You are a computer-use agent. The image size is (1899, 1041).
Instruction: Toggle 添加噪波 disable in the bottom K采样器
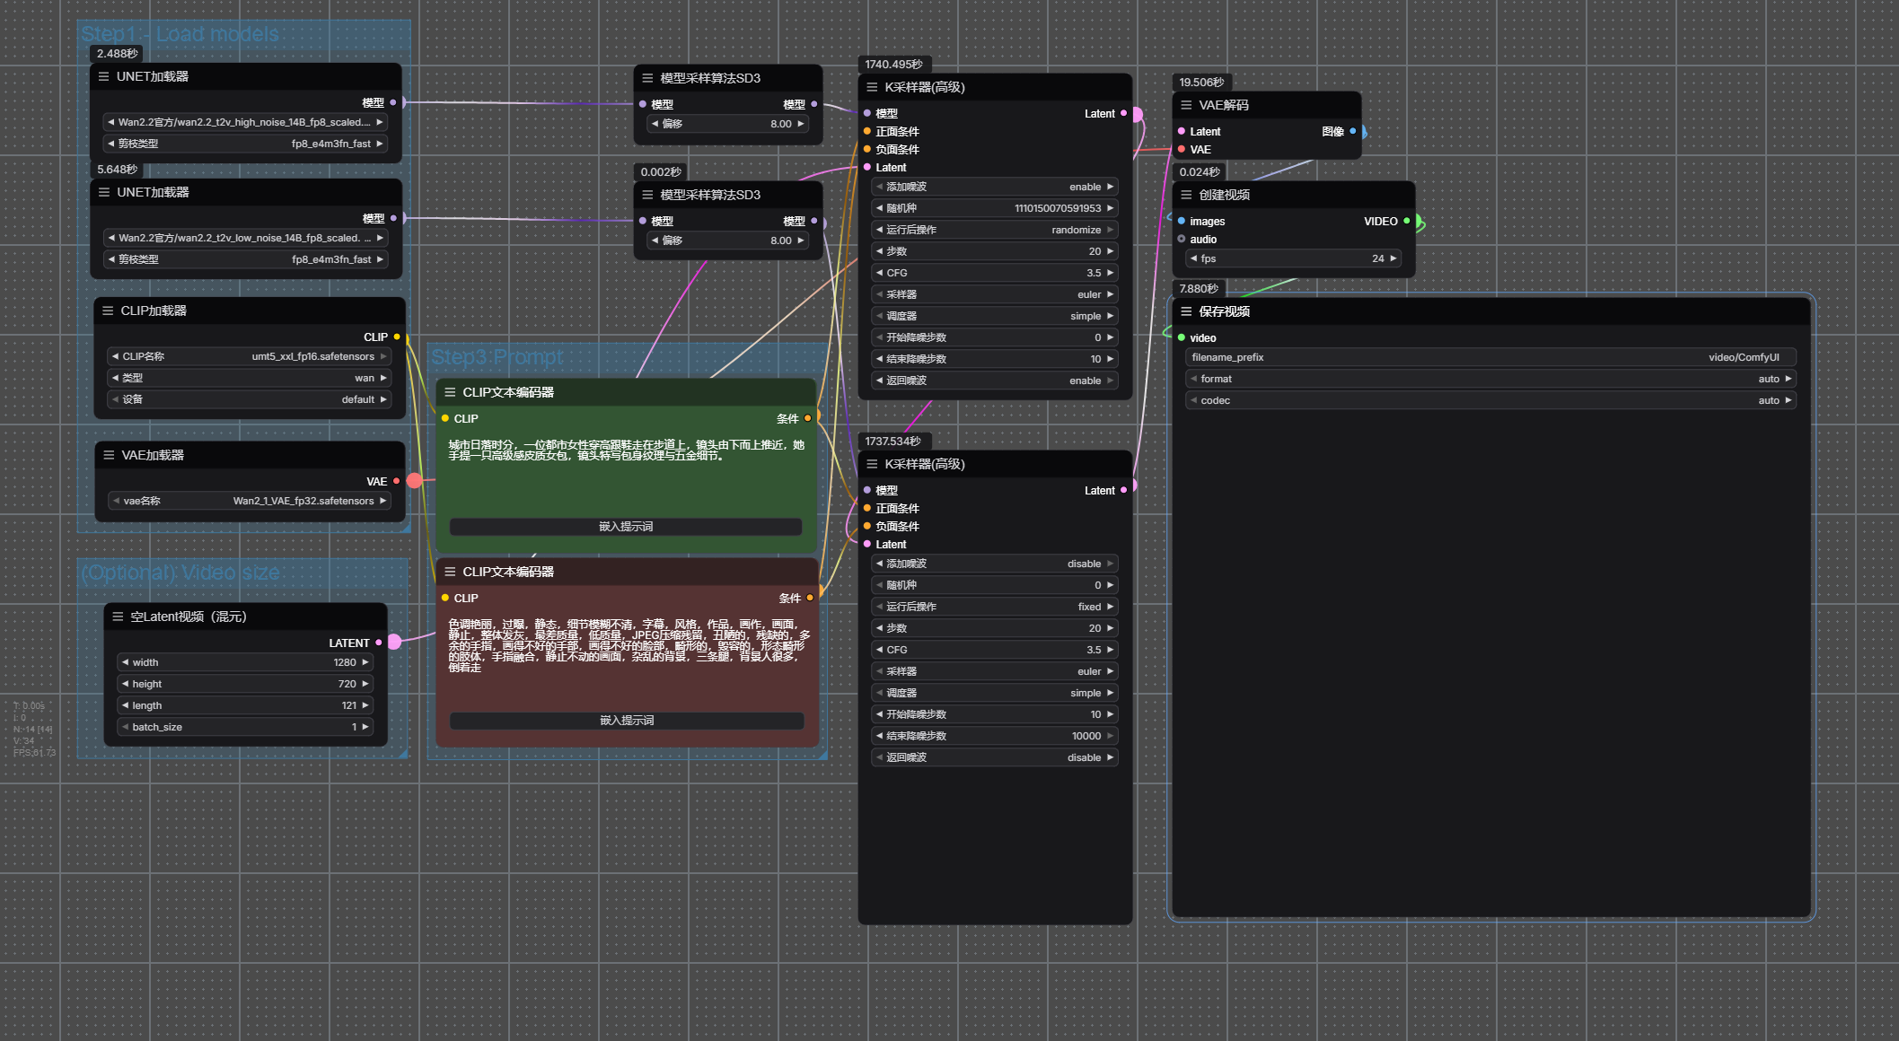[994, 564]
